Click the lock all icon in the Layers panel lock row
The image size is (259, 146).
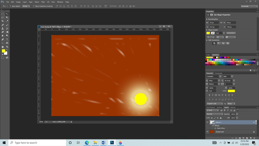[x=221, y=118]
